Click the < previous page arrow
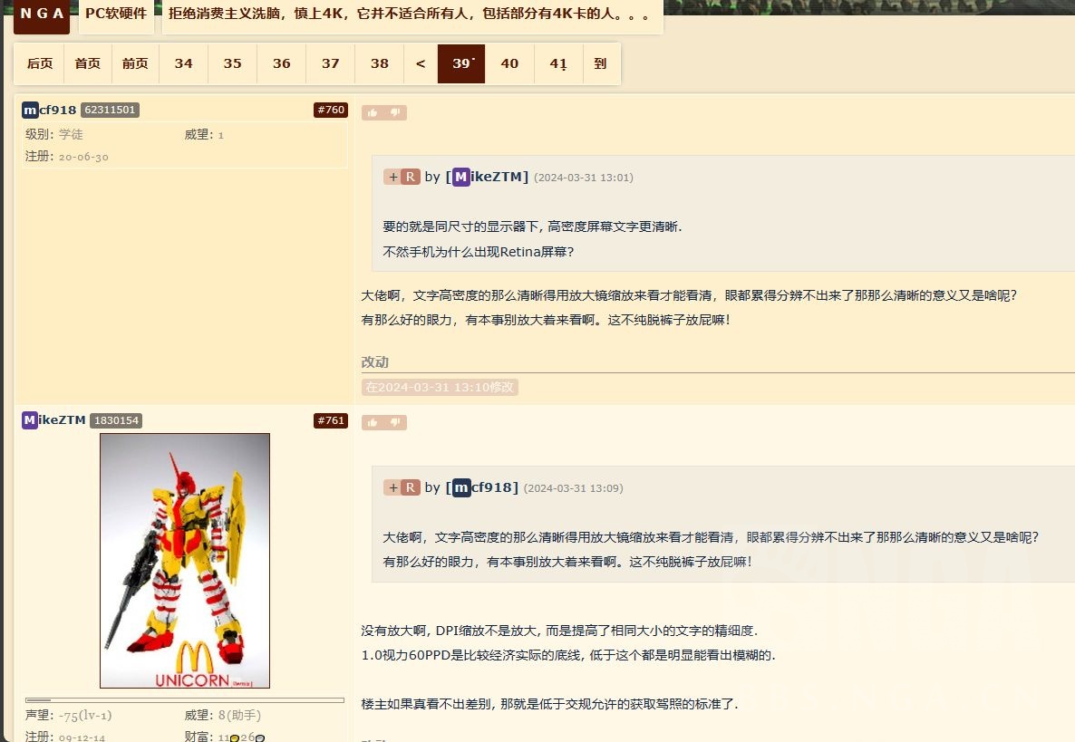 coord(420,63)
